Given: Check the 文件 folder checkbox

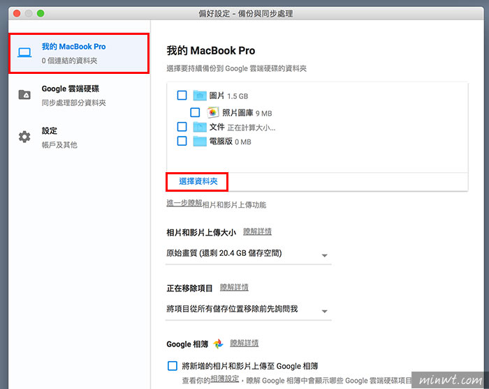Looking at the screenshot, I should pyautogui.click(x=182, y=127).
